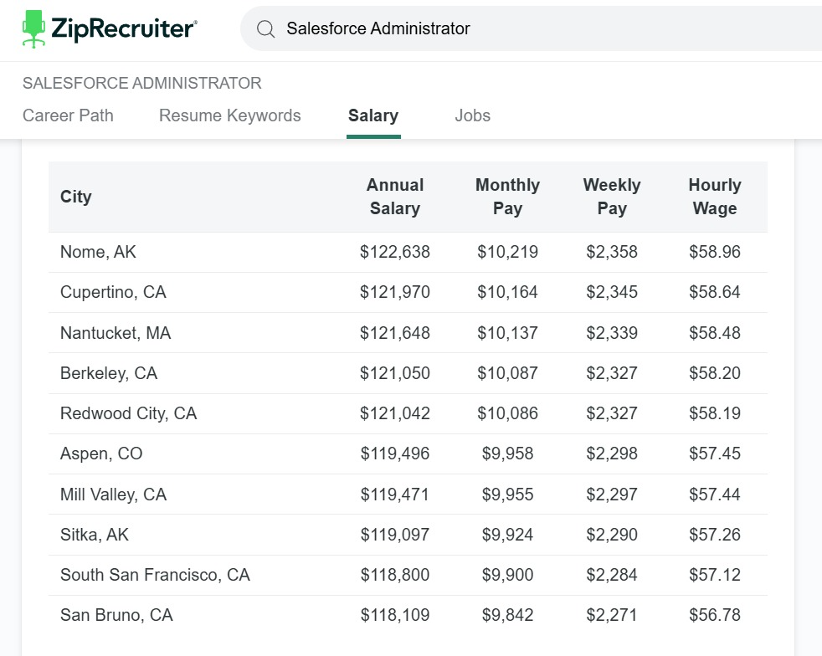Viewport: 822px width, 656px height.
Task: Select the Sitka, AK city cell
Action: coord(95,535)
